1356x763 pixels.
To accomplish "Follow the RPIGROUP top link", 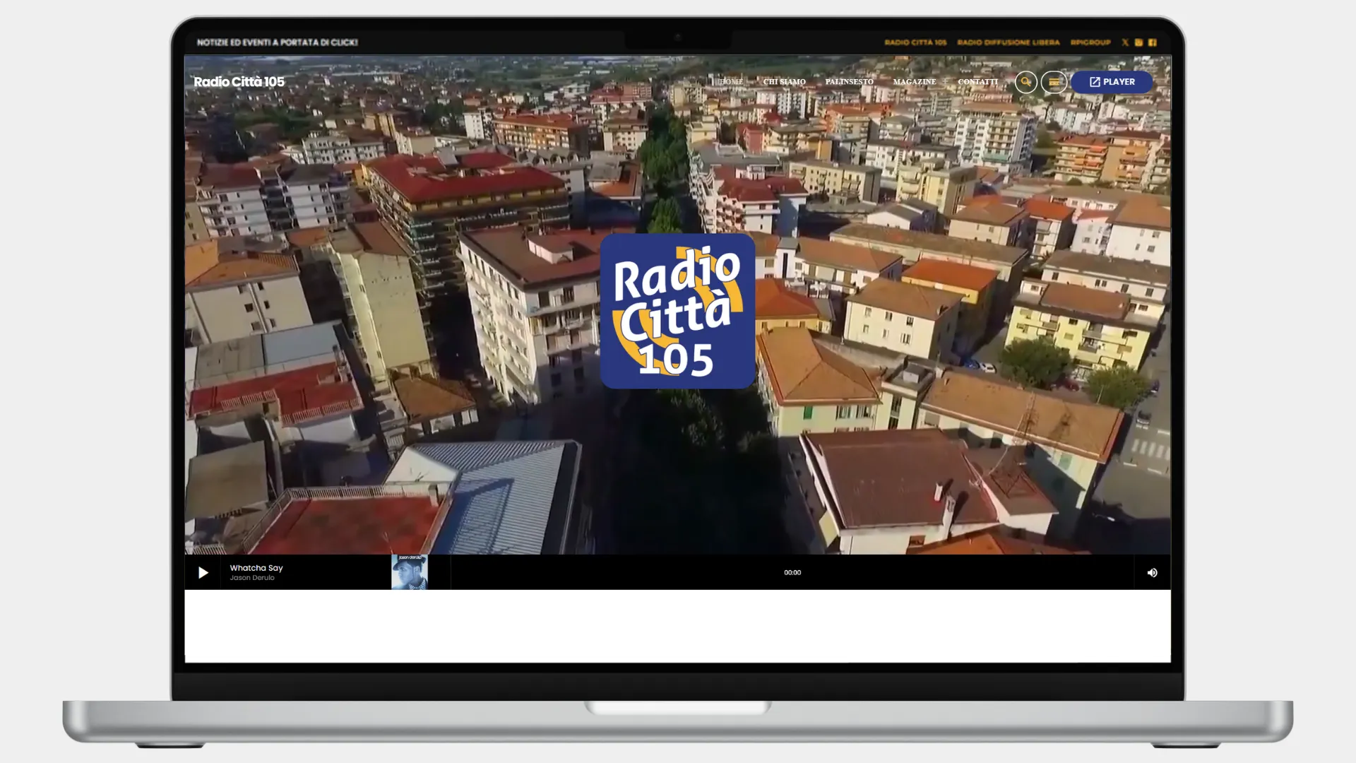I will click(1090, 42).
